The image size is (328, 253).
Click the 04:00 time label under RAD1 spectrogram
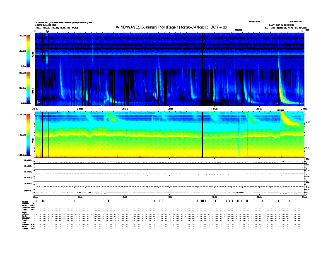80,109
